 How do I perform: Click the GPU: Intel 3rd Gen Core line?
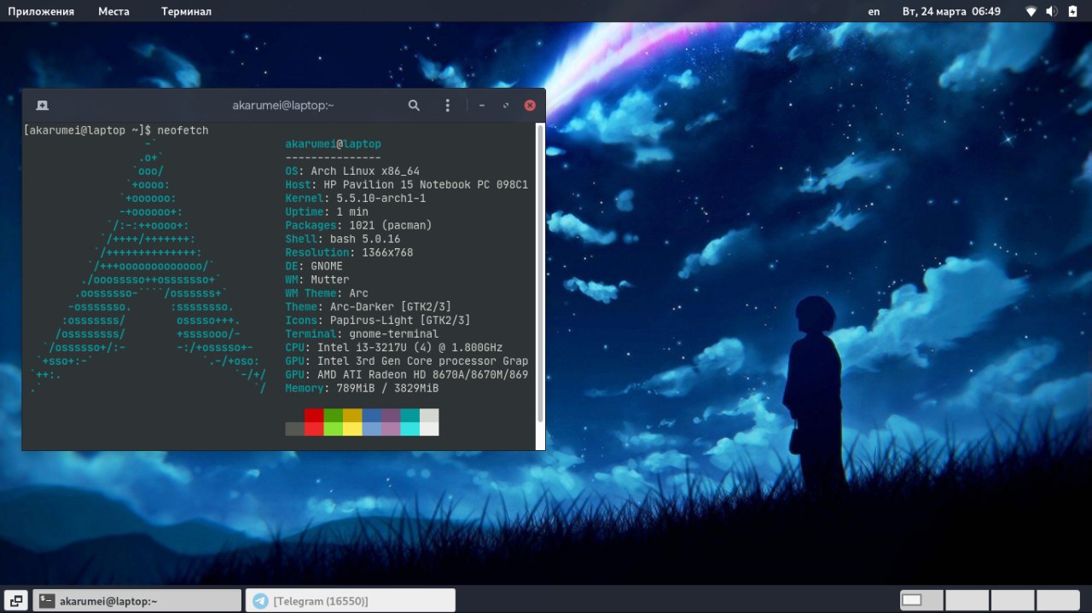click(407, 362)
